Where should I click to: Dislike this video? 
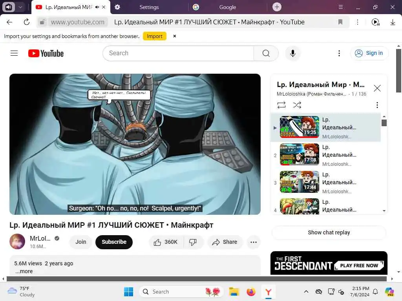[x=193, y=242]
